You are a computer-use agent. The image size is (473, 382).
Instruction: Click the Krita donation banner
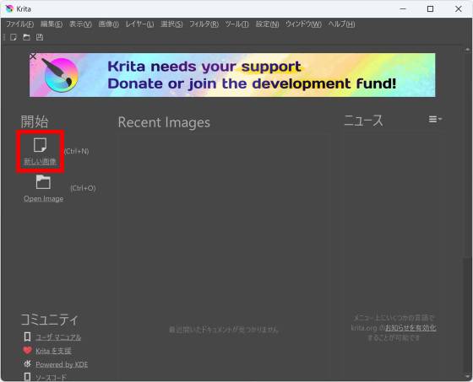[232, 75]
